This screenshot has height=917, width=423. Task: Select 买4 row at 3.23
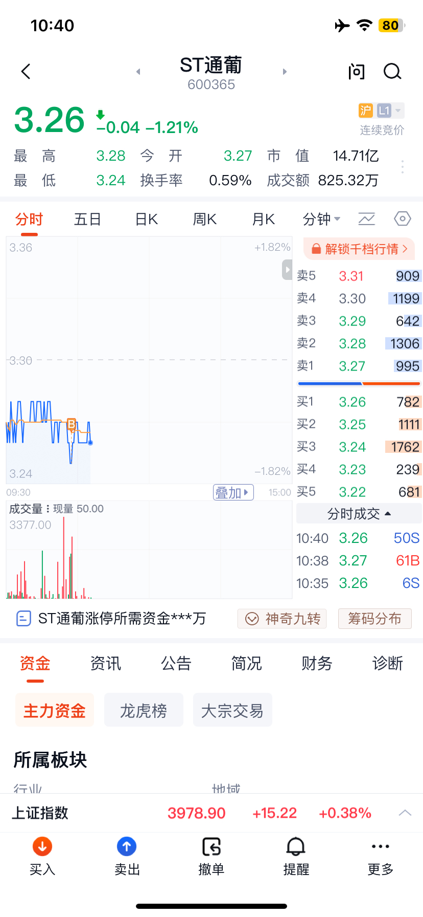[x=359, y=469]
